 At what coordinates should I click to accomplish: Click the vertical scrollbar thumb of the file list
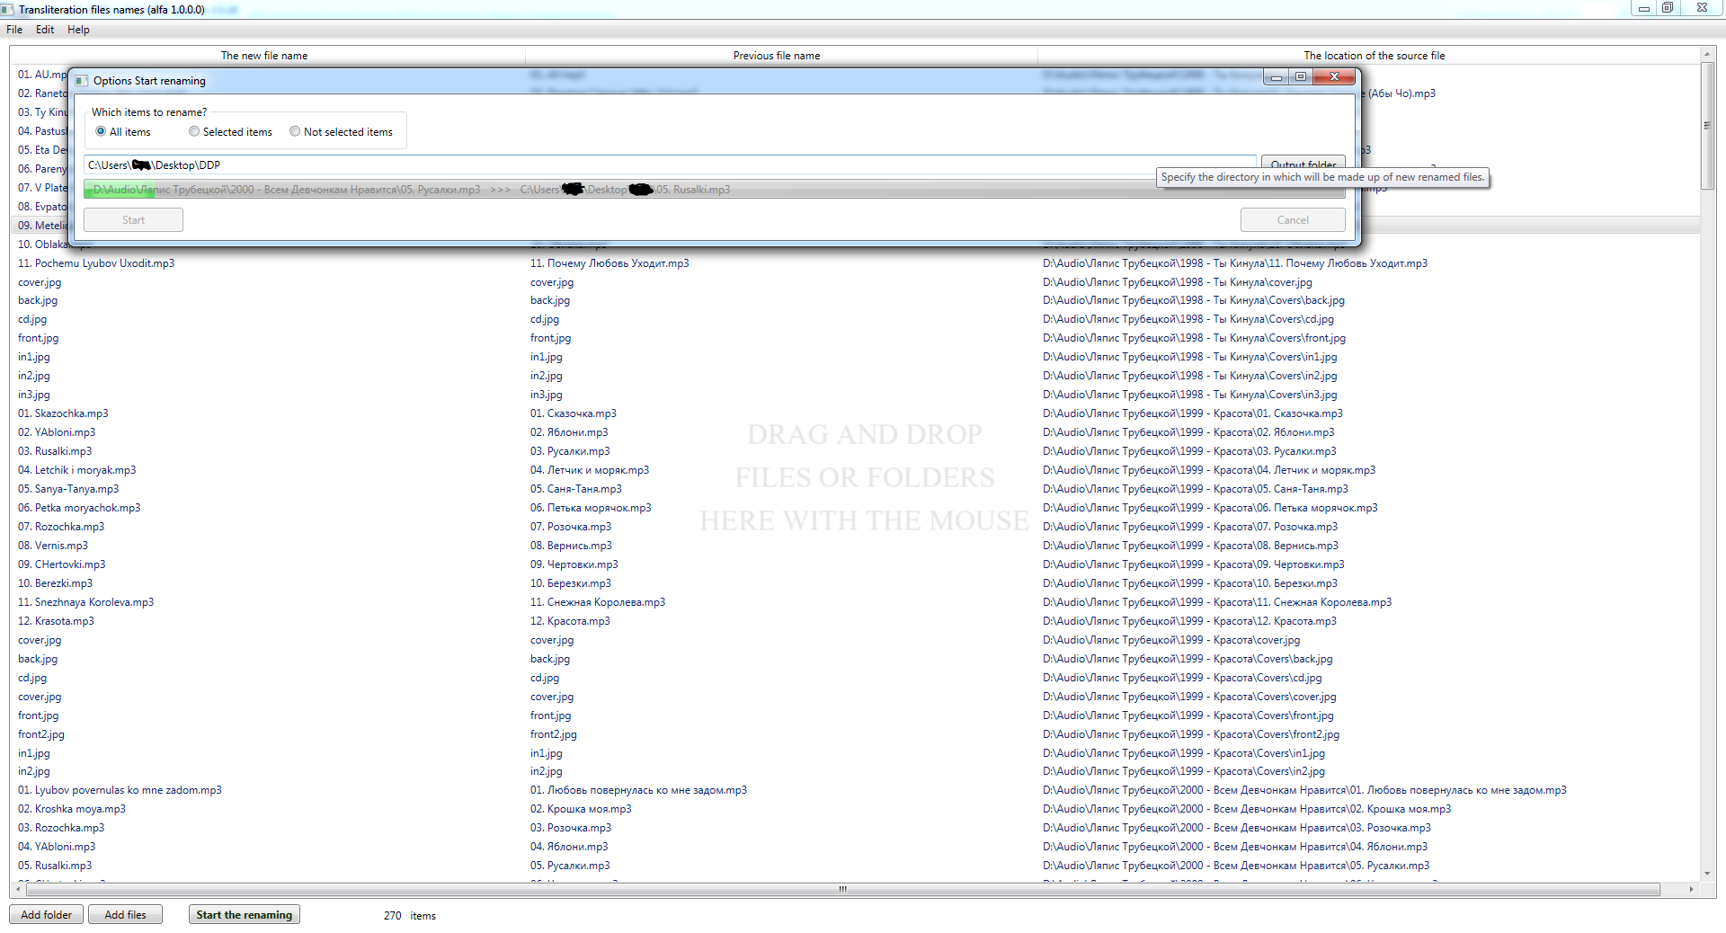[x=1707, y=126]
